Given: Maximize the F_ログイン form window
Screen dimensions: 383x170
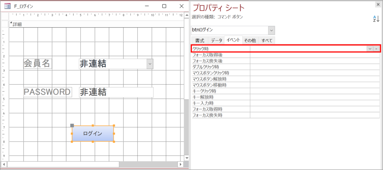Looking at the screenshot, I should click(x=164, y=6).
